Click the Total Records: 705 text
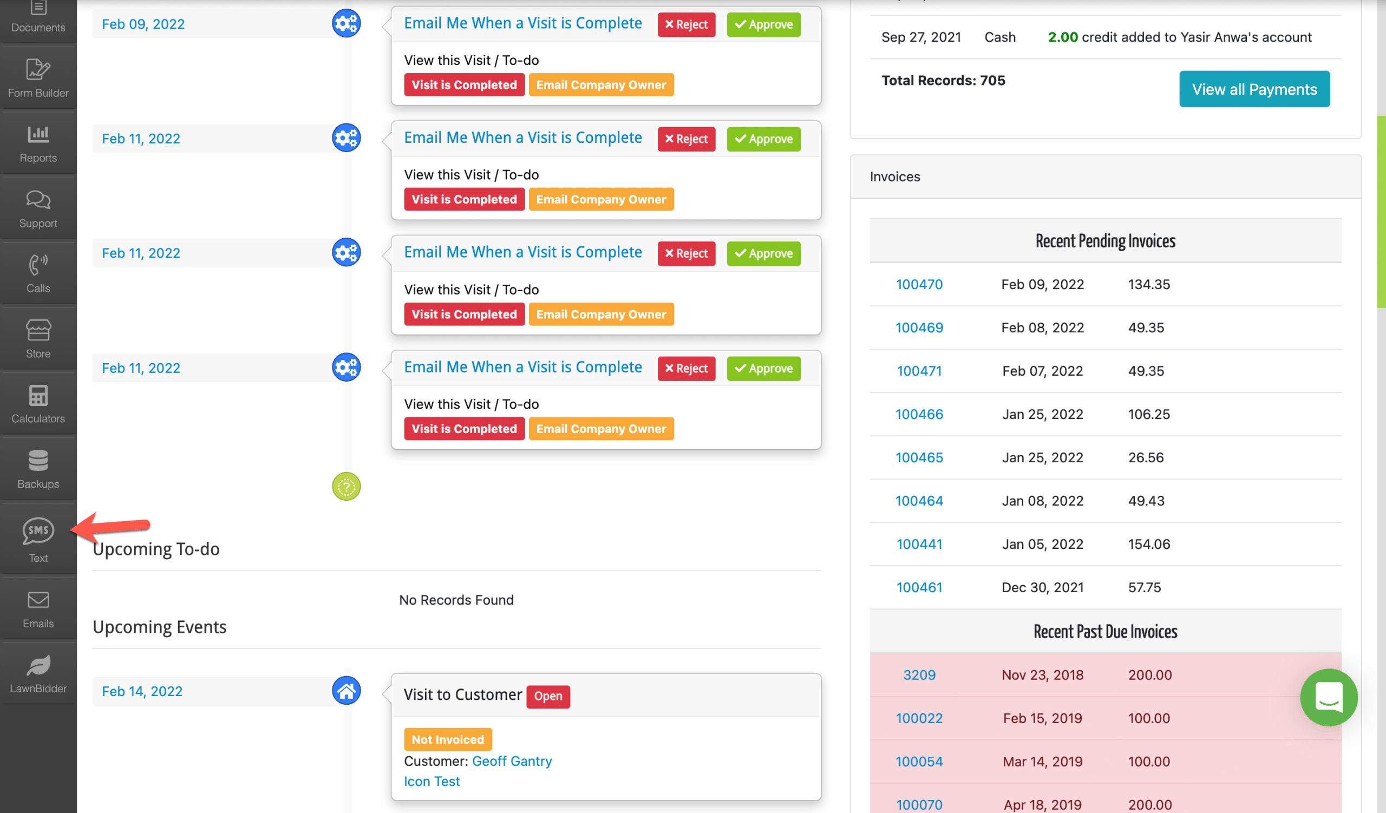Screen dimensions: 1386x813 (943, 80)
